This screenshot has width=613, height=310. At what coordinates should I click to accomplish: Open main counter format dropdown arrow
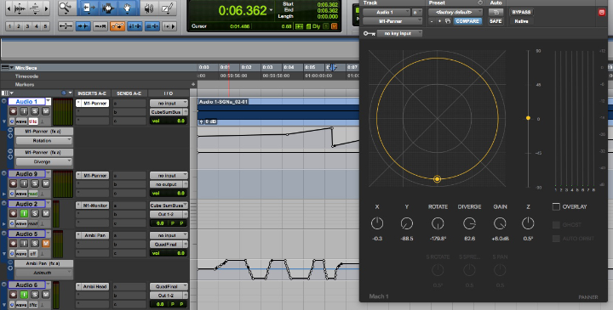click(272, 10)
